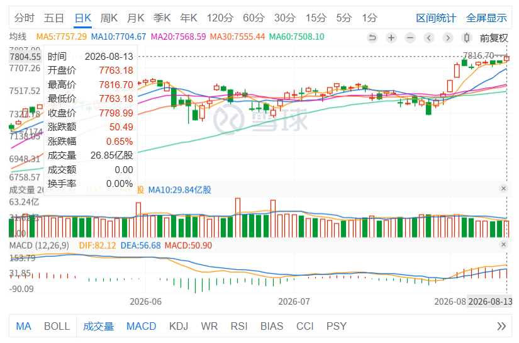Image resolution: width=519 pixels, height=343 pixels.
Task: Zoom out chart with minus icon
Action: click(x=410, y=38)
